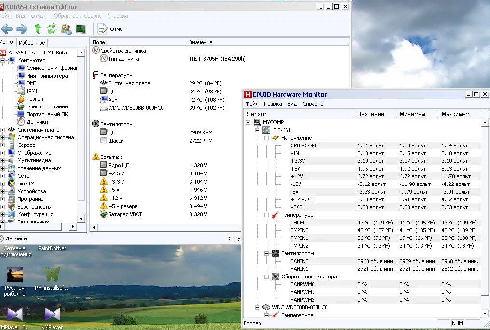
Task: Select the PaintDotNet desktop icon
Action: tap(52, 248)
